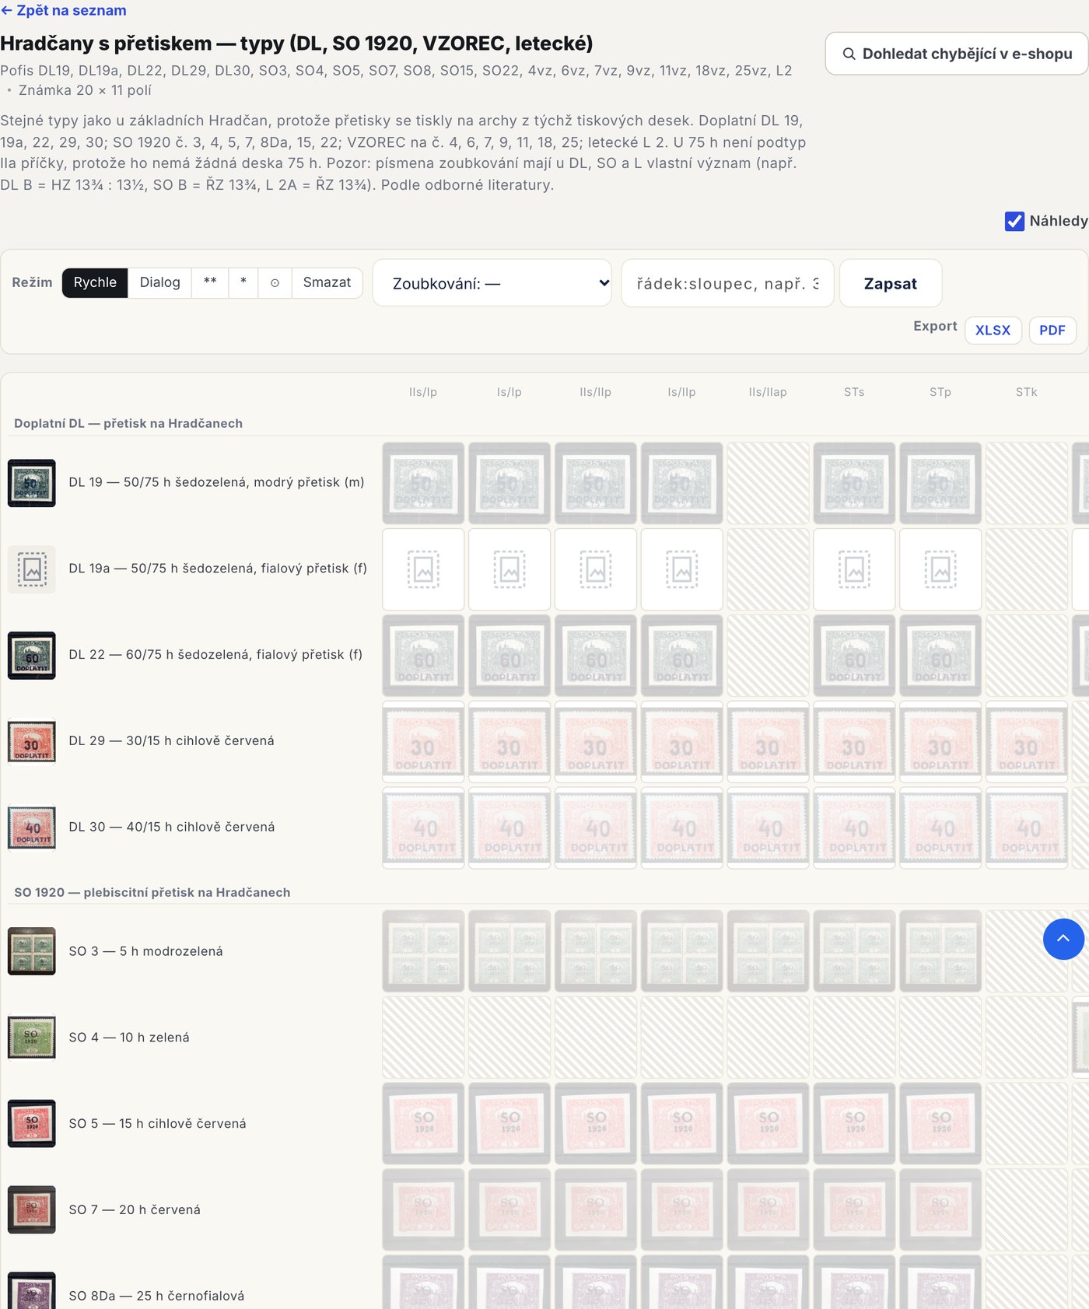Export as XLSX
Image resolution: width=1089 pixels, height=1309 pixels.
point(993,331)
